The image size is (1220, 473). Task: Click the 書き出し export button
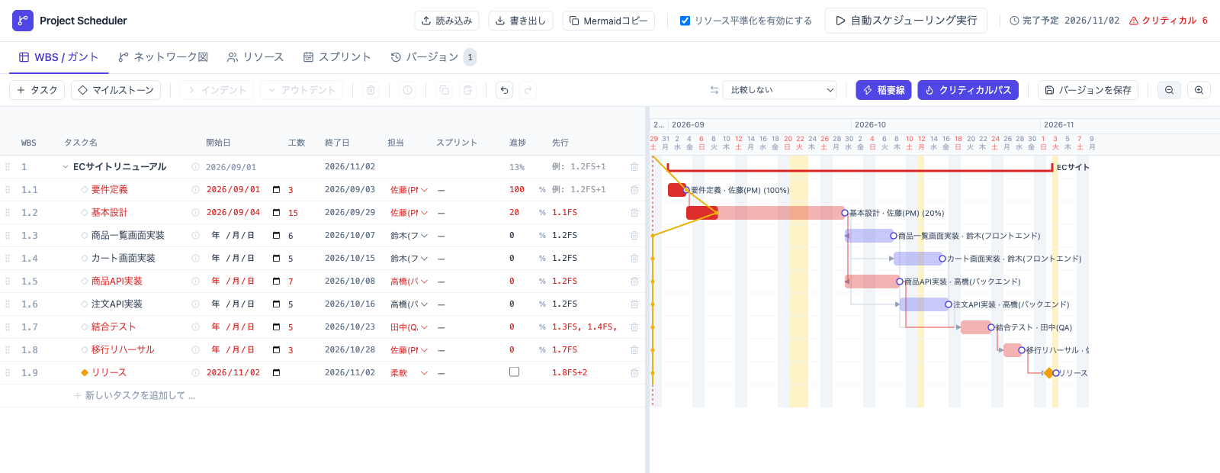[521, 21]
